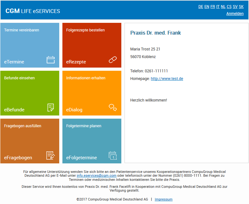Click the form-with-pencil icon on the eFragebogen tile
The image size is (249, 204).
tap(51, 155)
